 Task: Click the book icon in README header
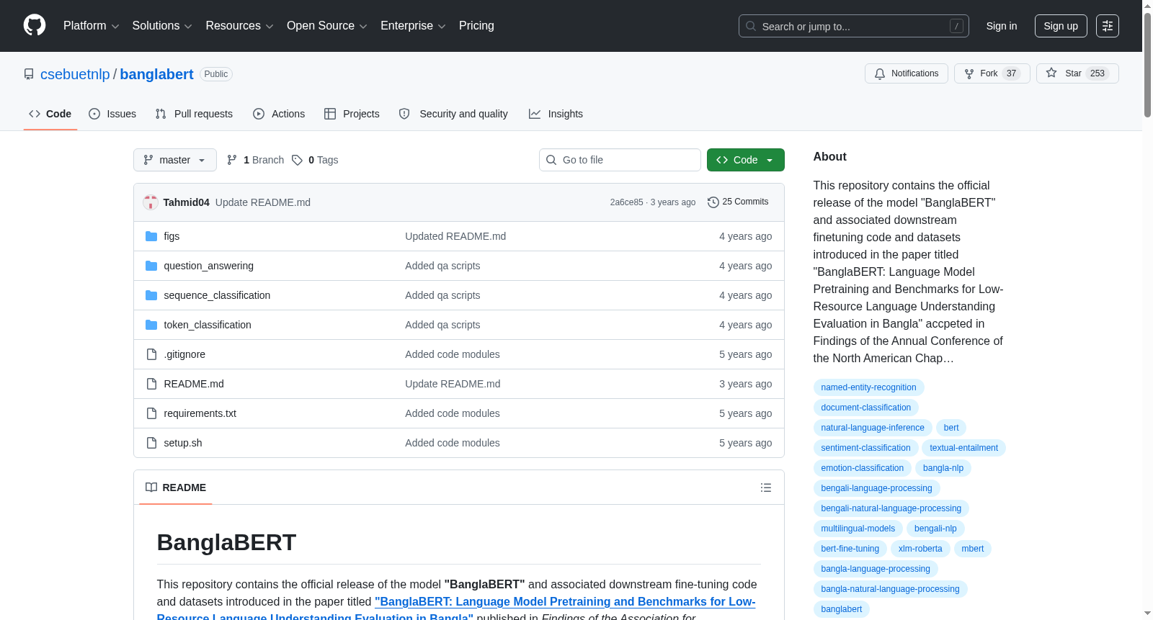click(x=151, y=488)
